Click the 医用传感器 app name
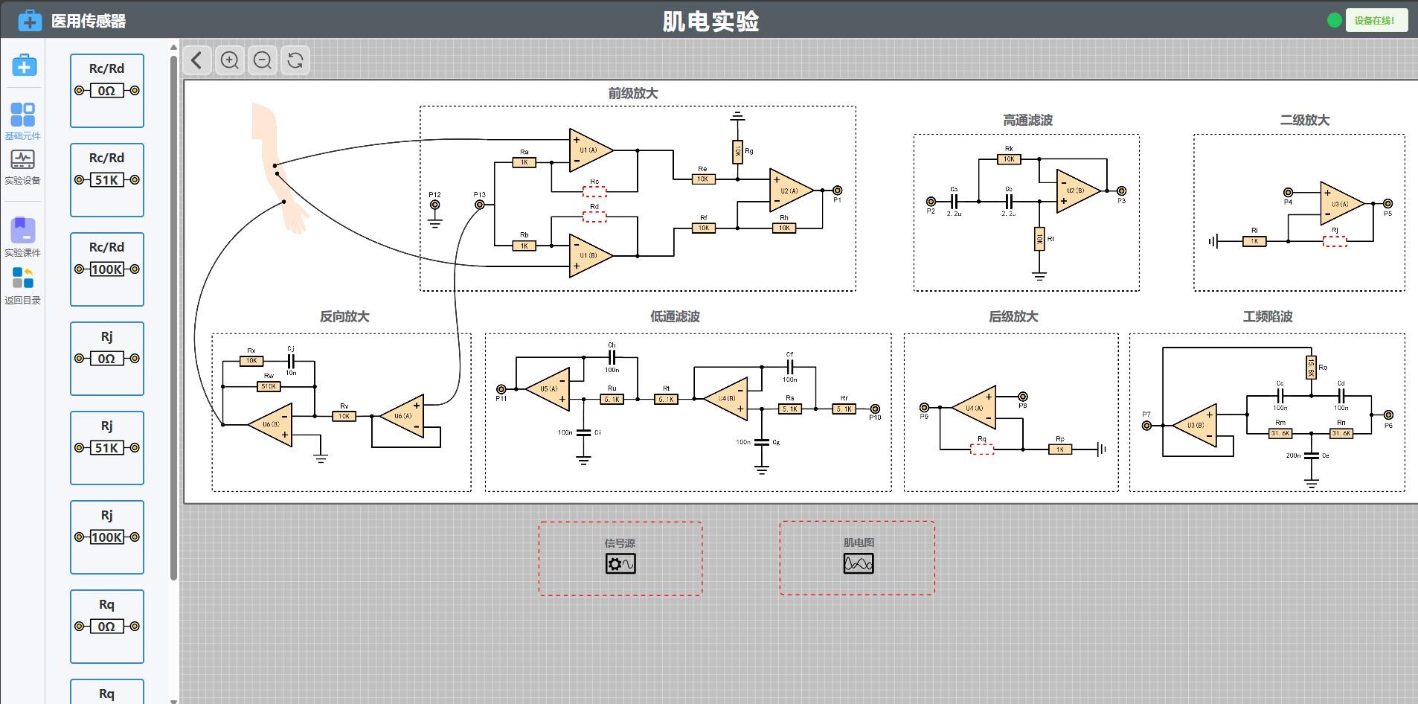This screenshot has height=704, width=1418. tap(89, 21)
